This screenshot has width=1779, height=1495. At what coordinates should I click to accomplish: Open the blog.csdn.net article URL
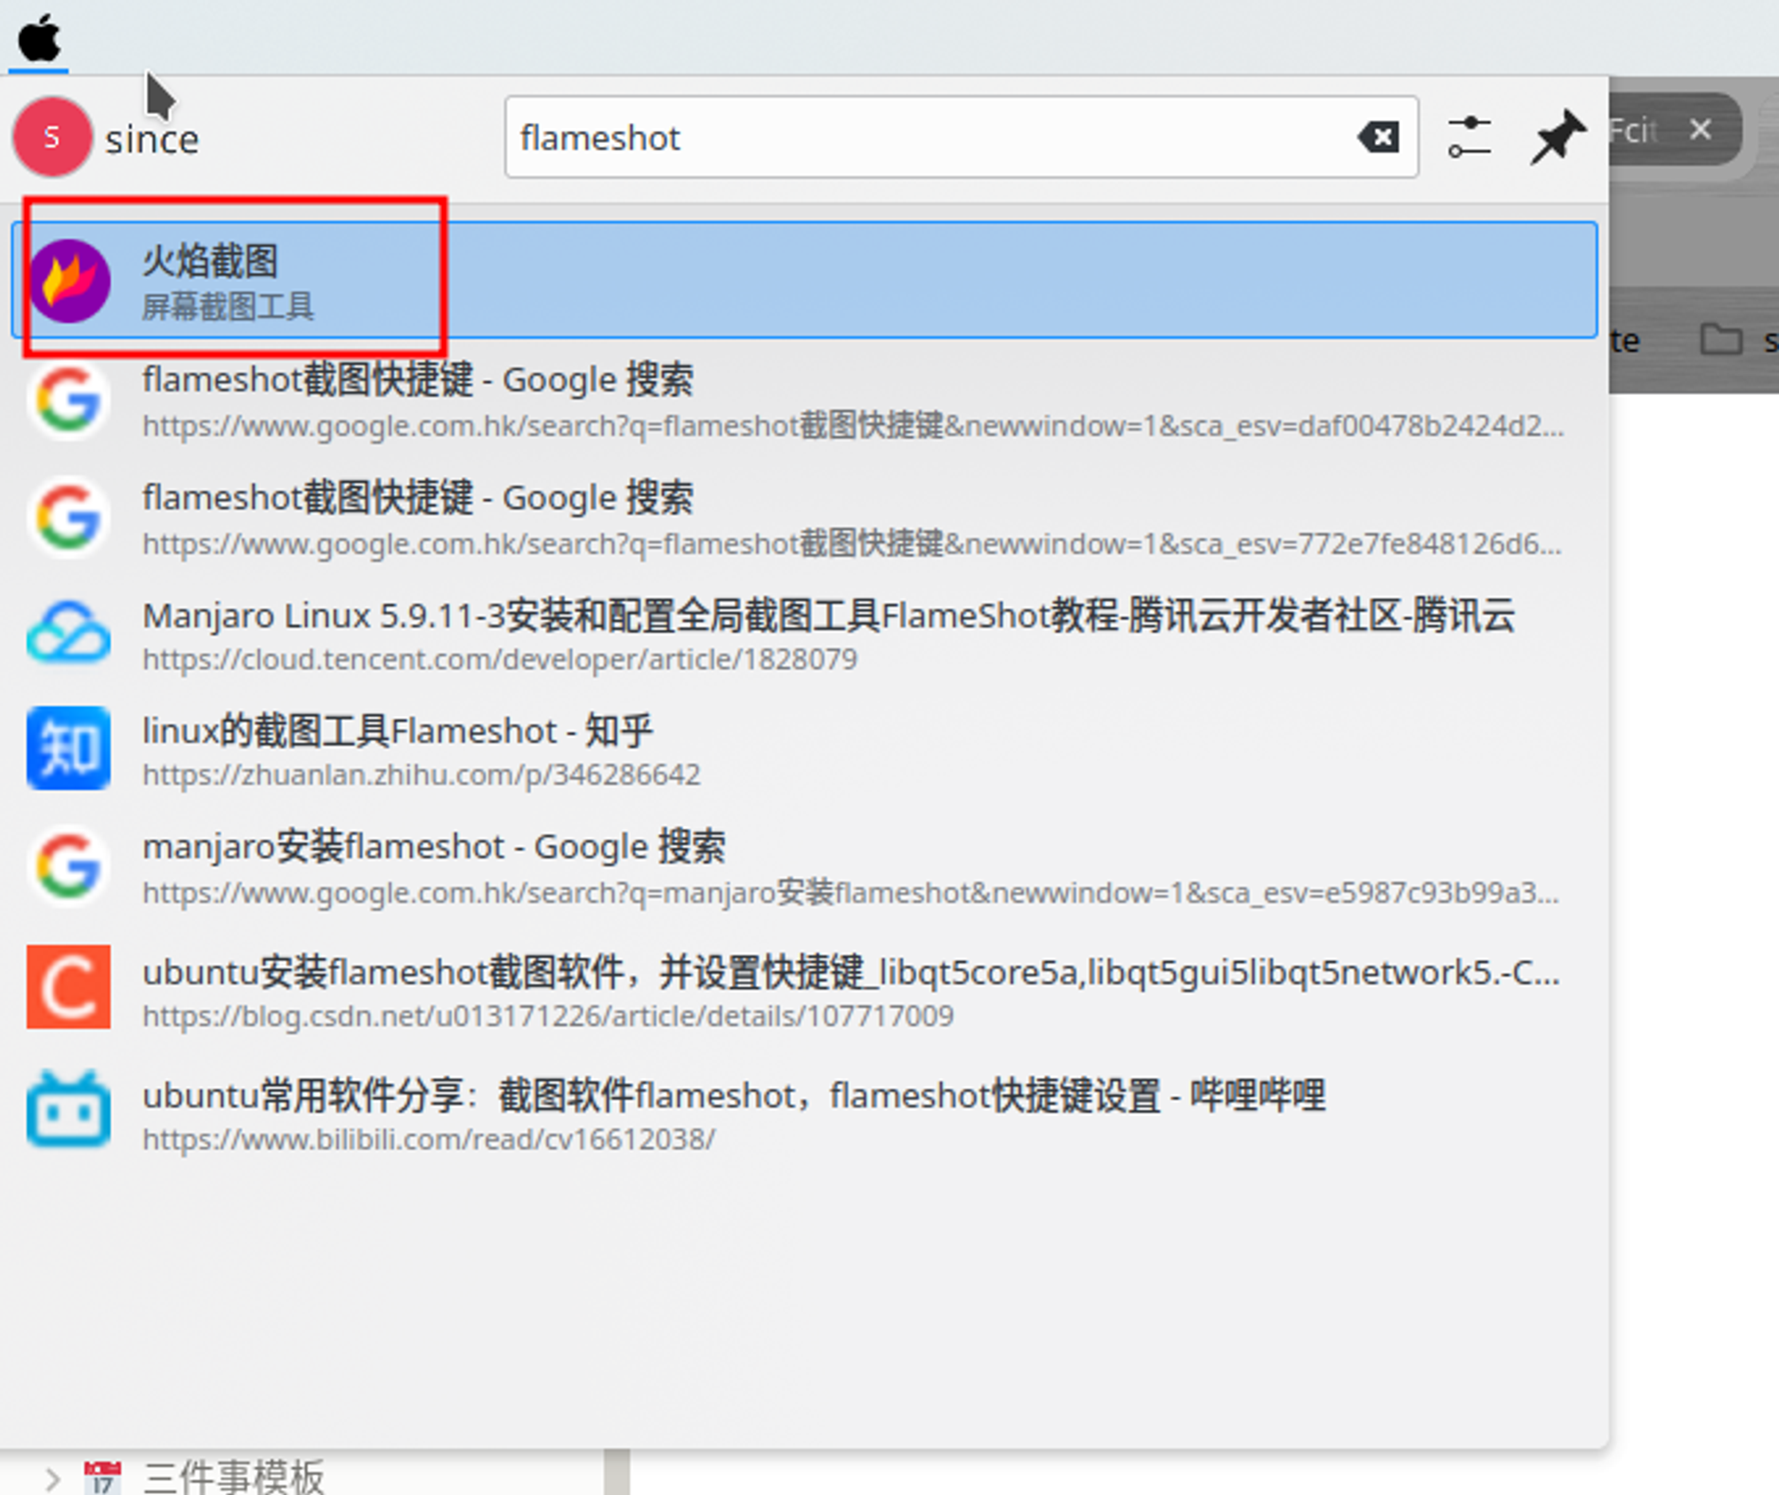548,1016
